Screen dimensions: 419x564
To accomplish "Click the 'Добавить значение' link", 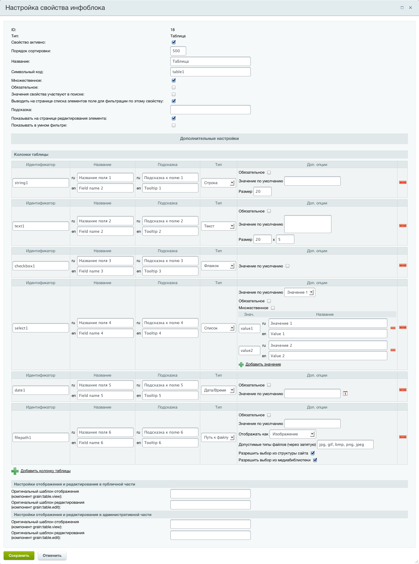I will (263, 364).
